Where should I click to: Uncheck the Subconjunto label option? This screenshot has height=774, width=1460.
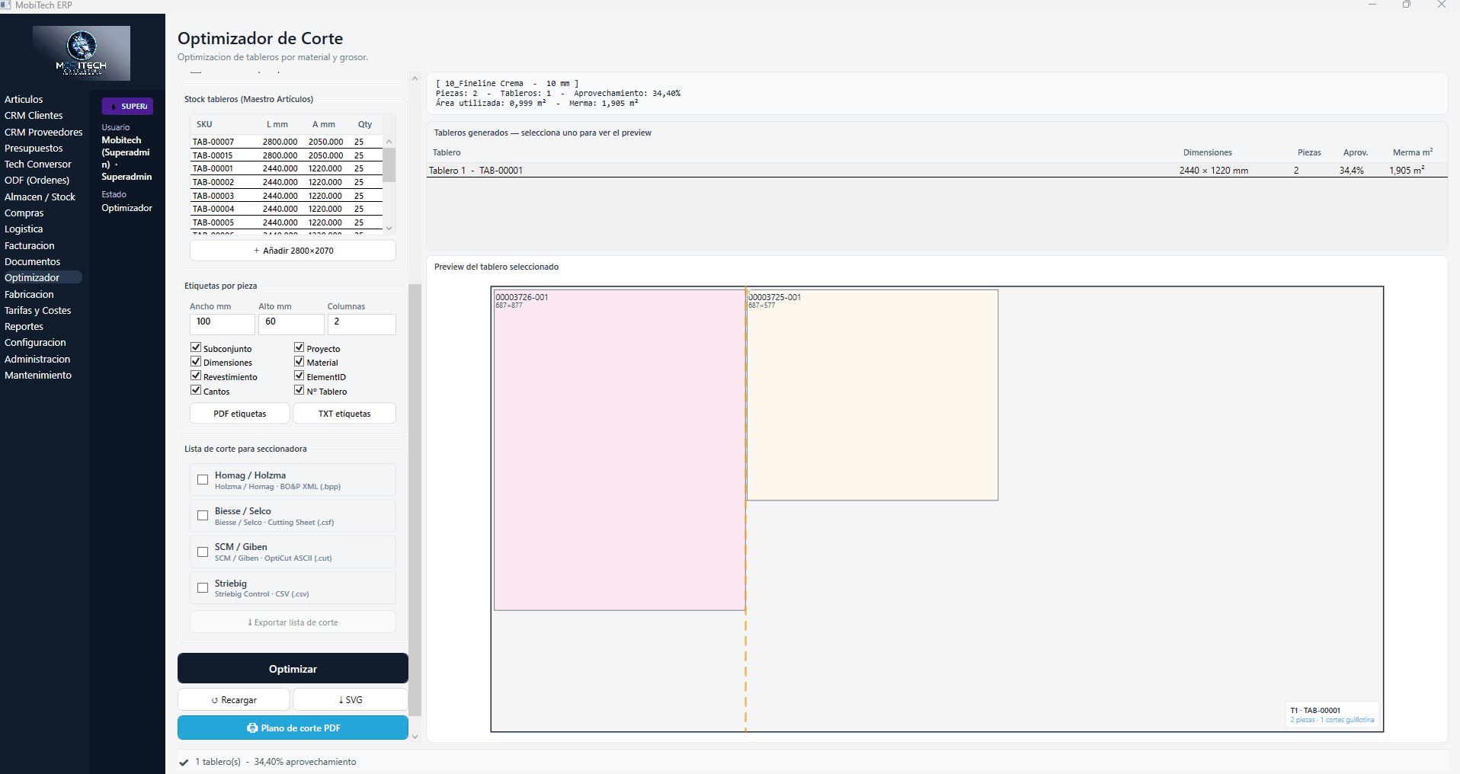tap(196, 348)
